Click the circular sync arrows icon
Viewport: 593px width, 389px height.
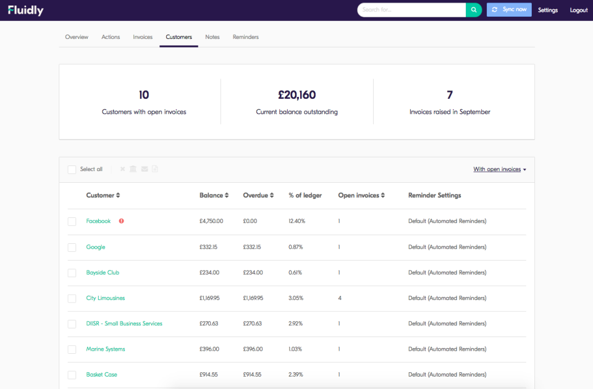(x=494, y=10)
